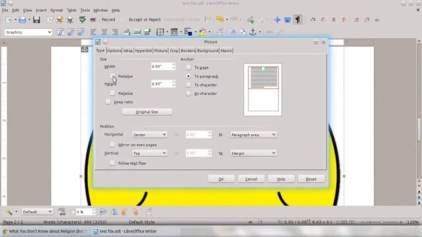The width and height of the screenshot is (422, 237).
Task: Check the Follow text flow option
Action: [112, 163]
